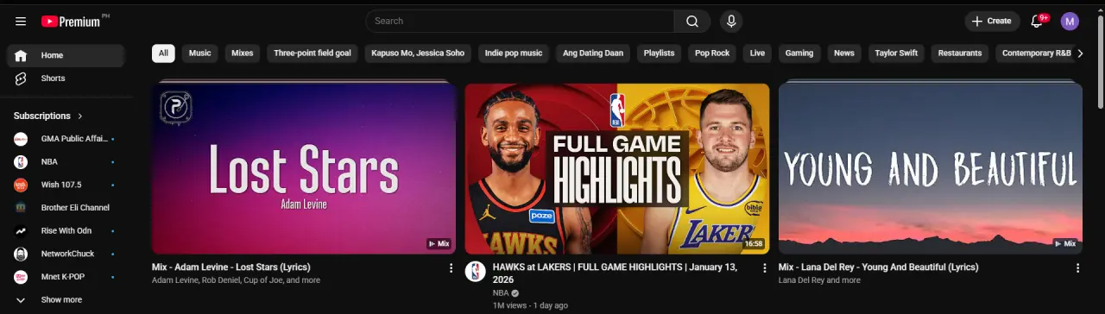Open the NBA subscription channel
The width and height of the screenshot is (1105, 314).
[x=66, y=161]
